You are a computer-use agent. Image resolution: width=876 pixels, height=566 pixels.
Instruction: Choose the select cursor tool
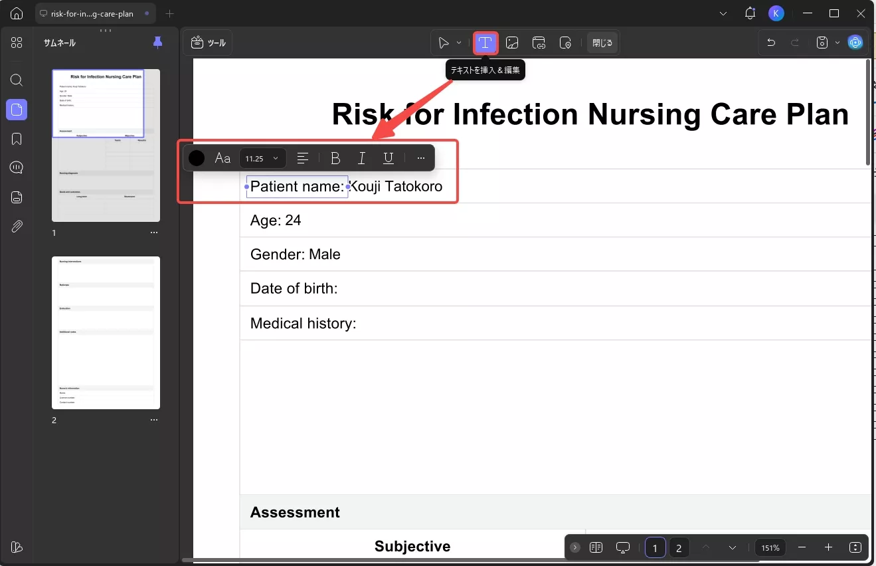444,43
